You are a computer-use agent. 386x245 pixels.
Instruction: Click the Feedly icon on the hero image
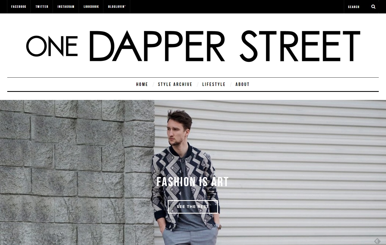377,241
